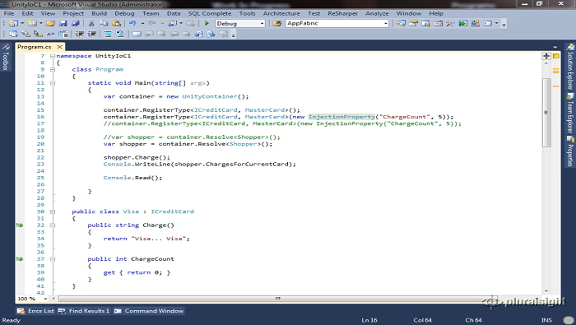576x325 pixels.
Task: Open the Find Results 1 panel
Action: coord(84,311)
